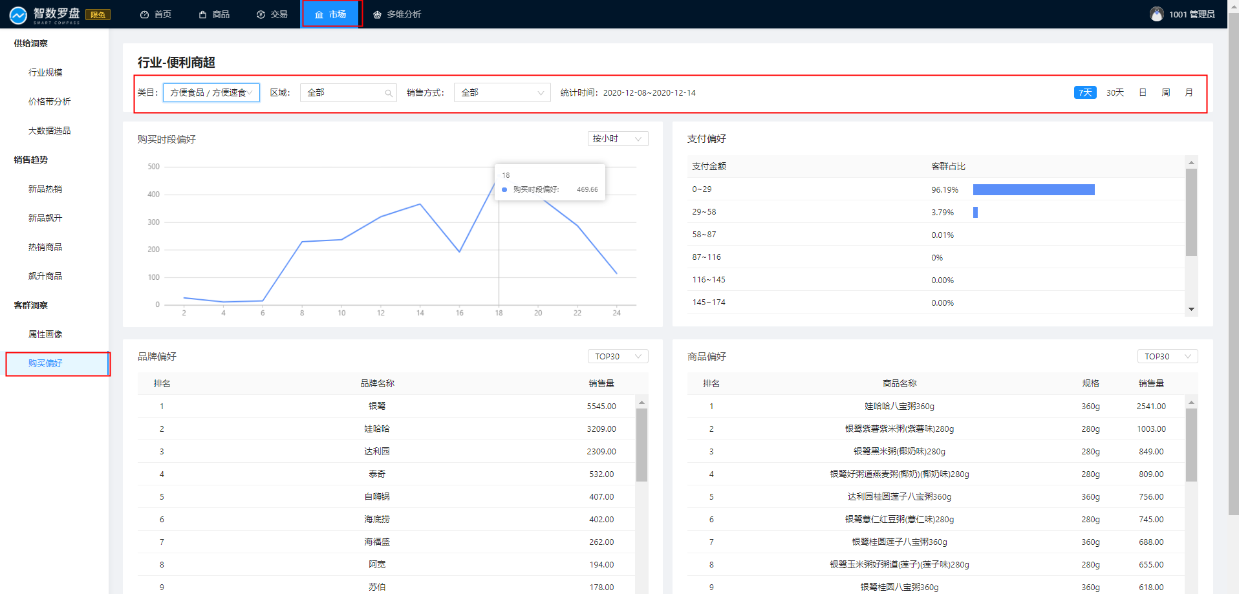Go to 属性画像 sidebar item
The height and width of the screenshot is (594, 1239).
click(45, 334)
